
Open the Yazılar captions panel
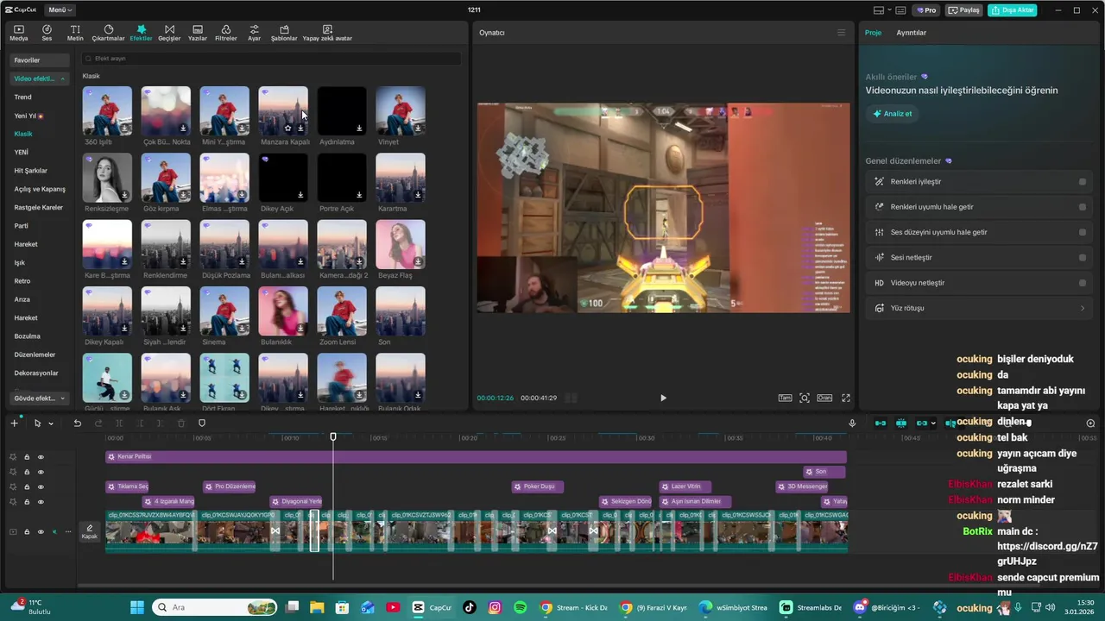(x=198, y=33)
